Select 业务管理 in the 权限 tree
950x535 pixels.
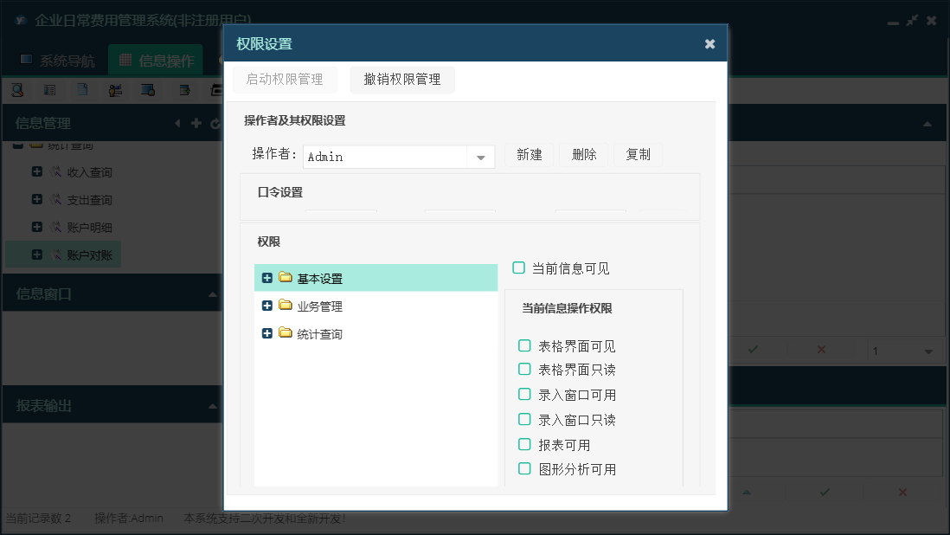(320, 306)
